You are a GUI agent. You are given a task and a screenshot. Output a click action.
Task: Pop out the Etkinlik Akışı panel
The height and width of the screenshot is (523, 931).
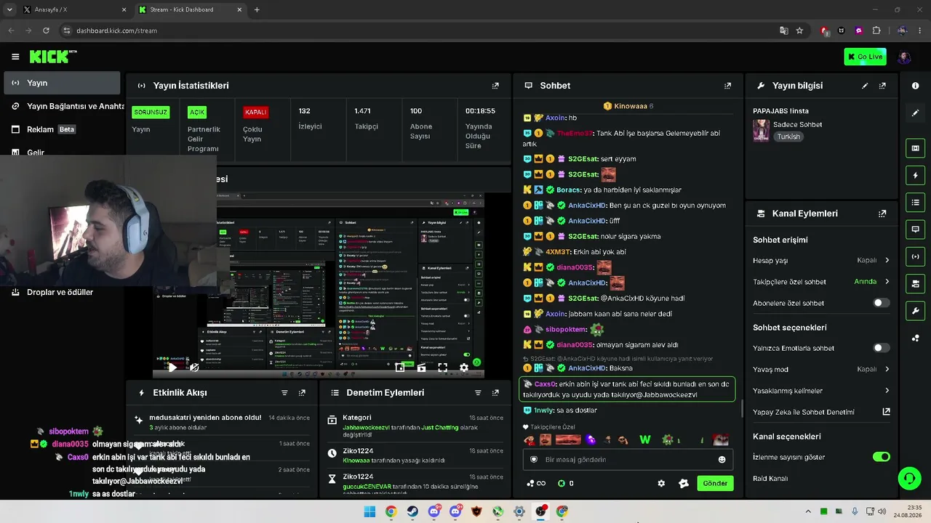[302, 393]
